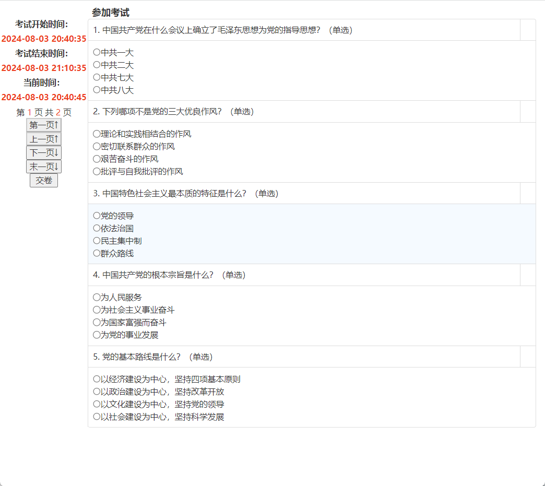
Task: Pick the 中共八大 radio option
Action: [97, 90]
